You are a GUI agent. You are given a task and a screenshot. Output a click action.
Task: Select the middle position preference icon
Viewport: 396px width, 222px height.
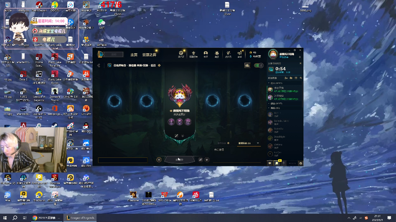point(180,122)
